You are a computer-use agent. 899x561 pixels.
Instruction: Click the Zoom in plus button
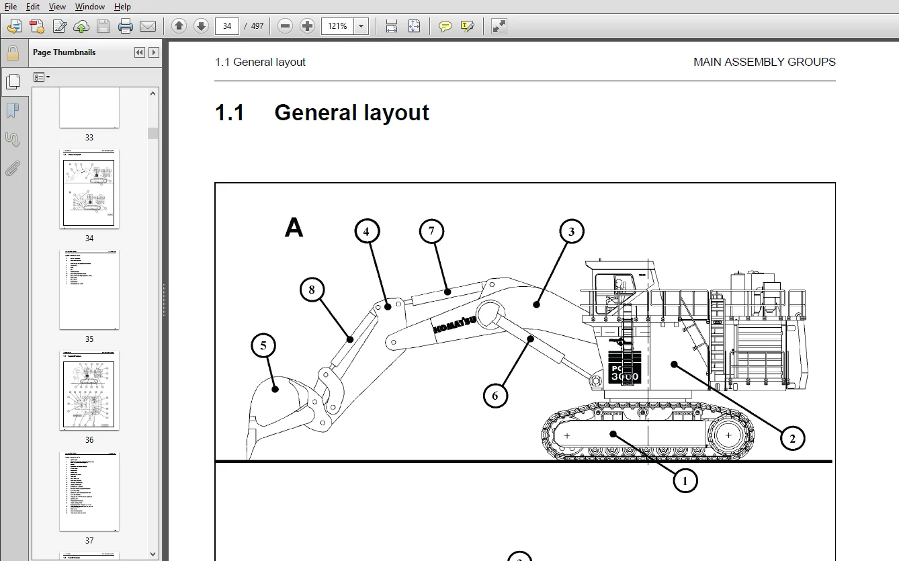308,26
